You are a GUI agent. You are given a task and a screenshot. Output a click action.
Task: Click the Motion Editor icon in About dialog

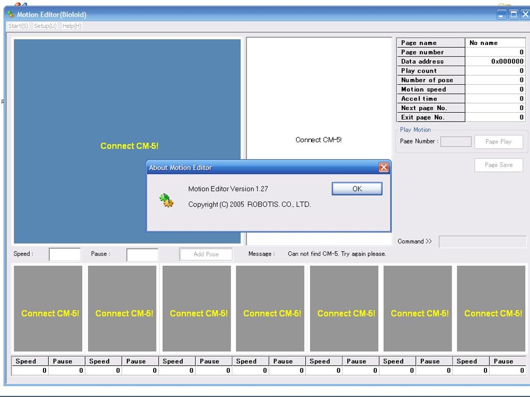pyautogui.click(x=166, y=200)
